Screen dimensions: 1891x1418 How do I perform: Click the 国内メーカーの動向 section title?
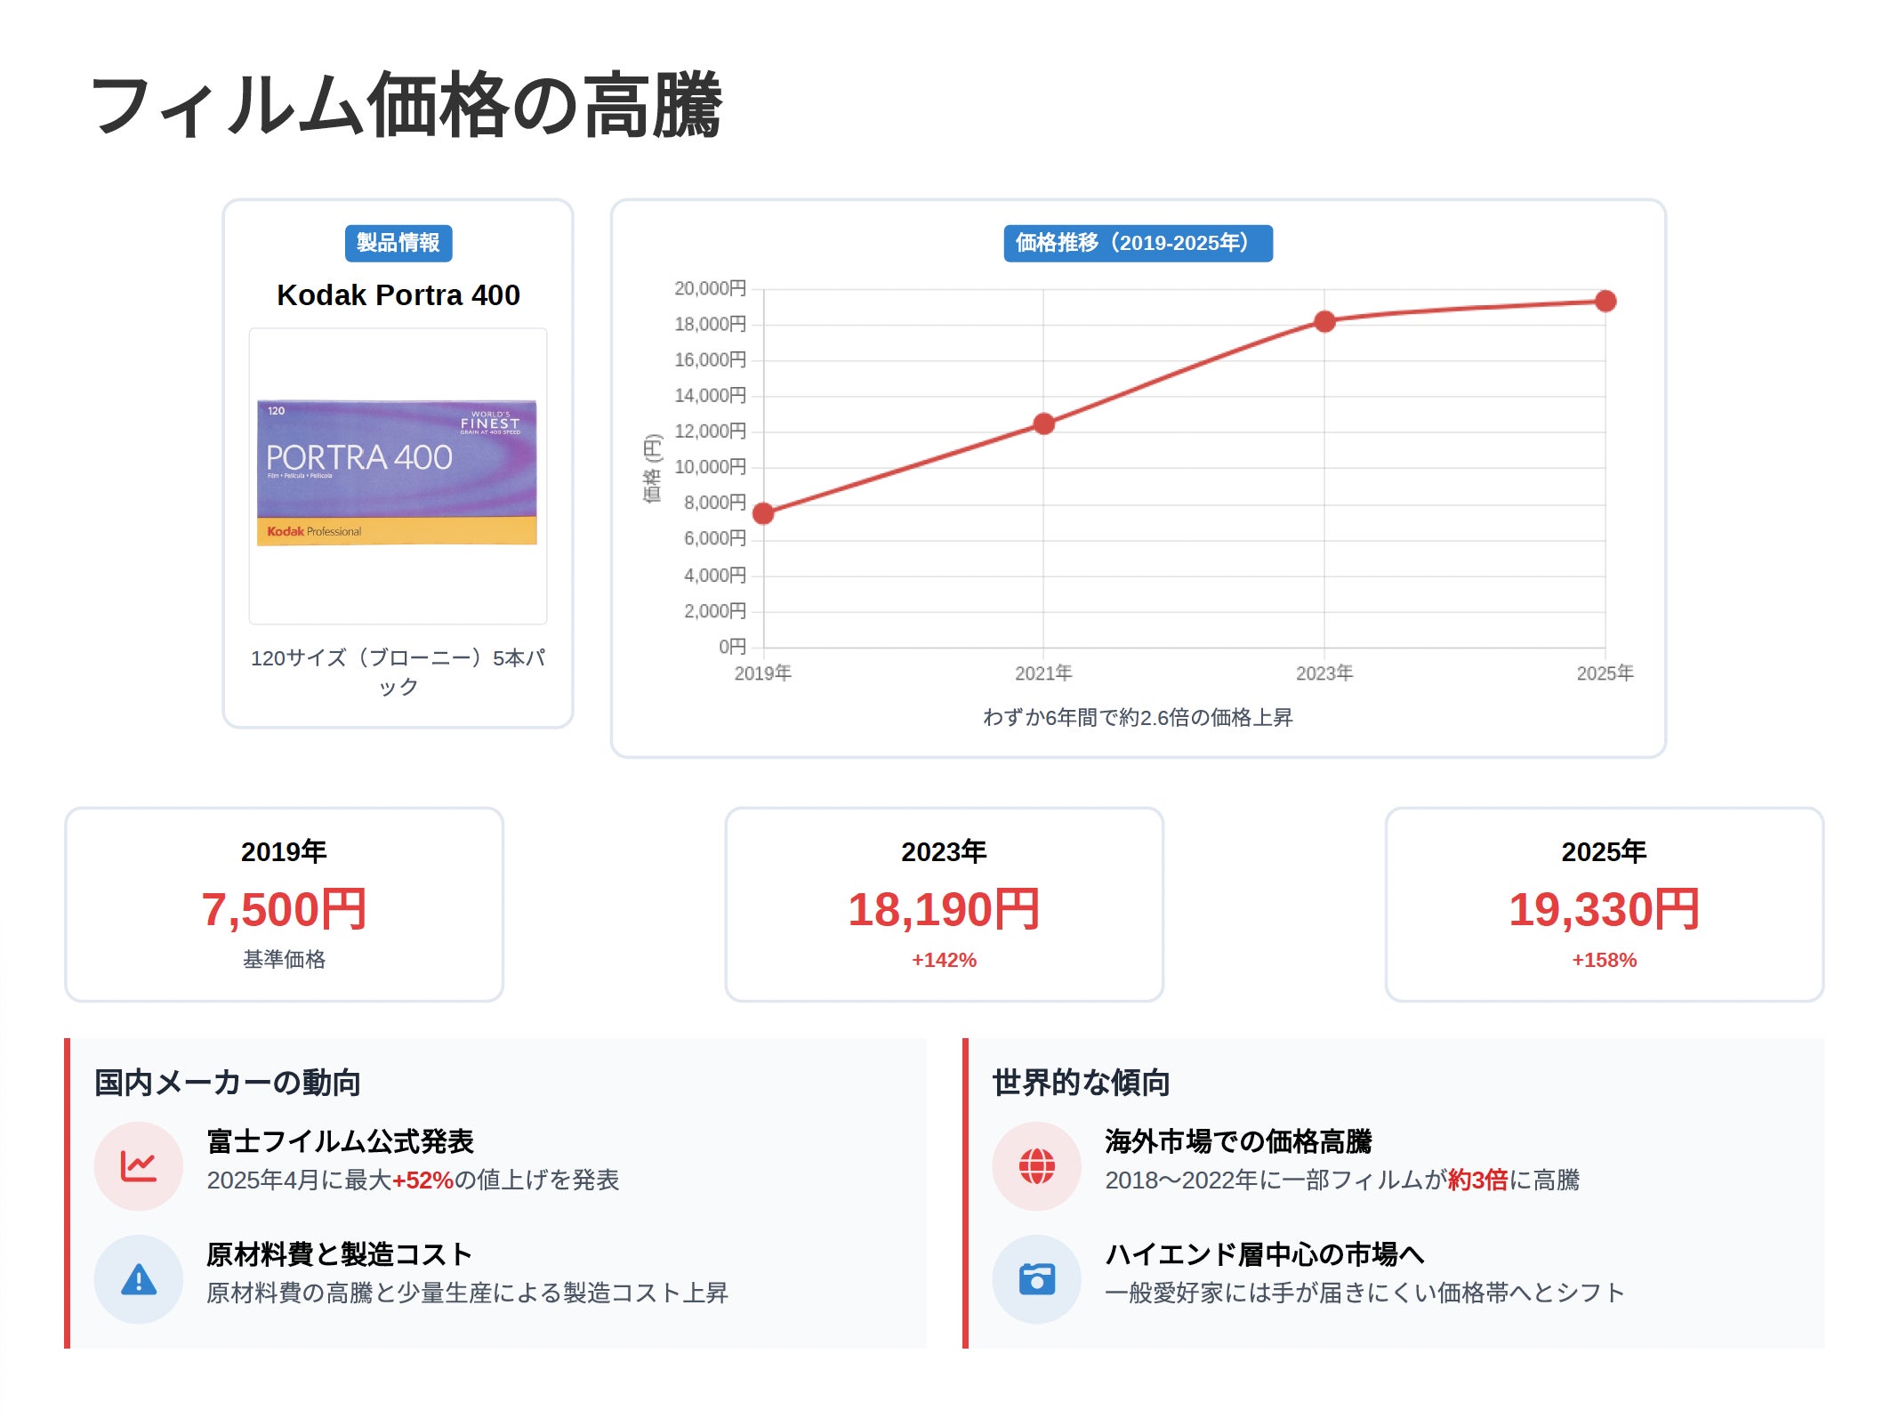(228, 1083)
